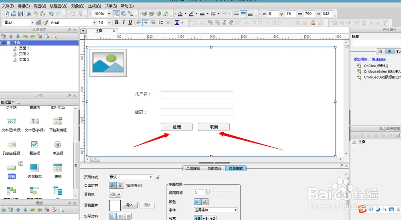This screenshot has width=401, height=220.
Task: Click the lock widget padlock icon
Action: [313, 22]
